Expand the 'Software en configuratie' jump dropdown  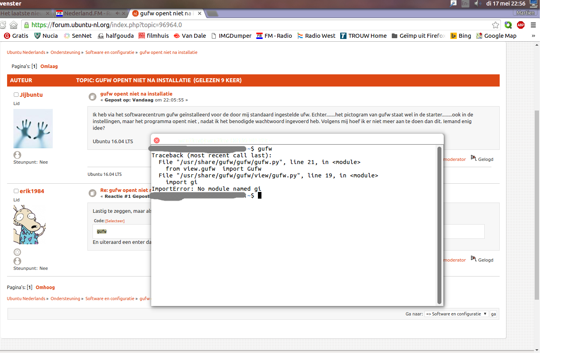coord(456,314)
